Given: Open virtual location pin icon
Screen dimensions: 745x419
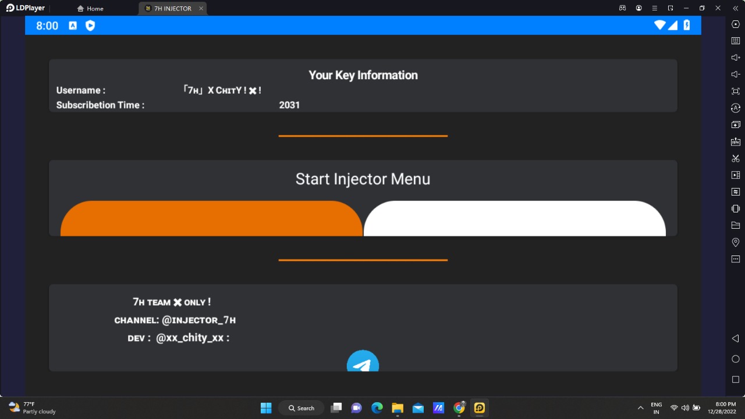Looking at the screenshot, I should [x=736, y=242].
